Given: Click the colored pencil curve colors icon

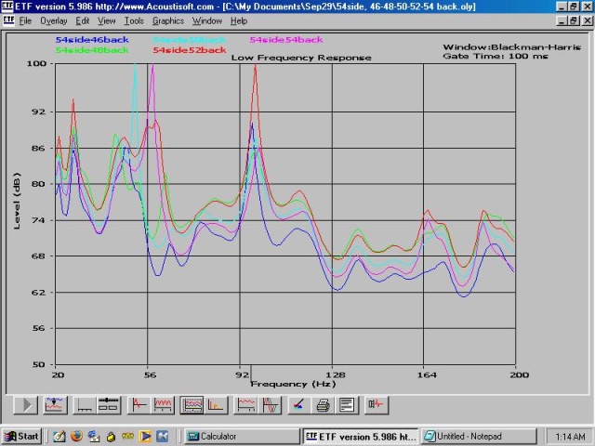Looking at the screenshot, I should click(x=299, y=405).
